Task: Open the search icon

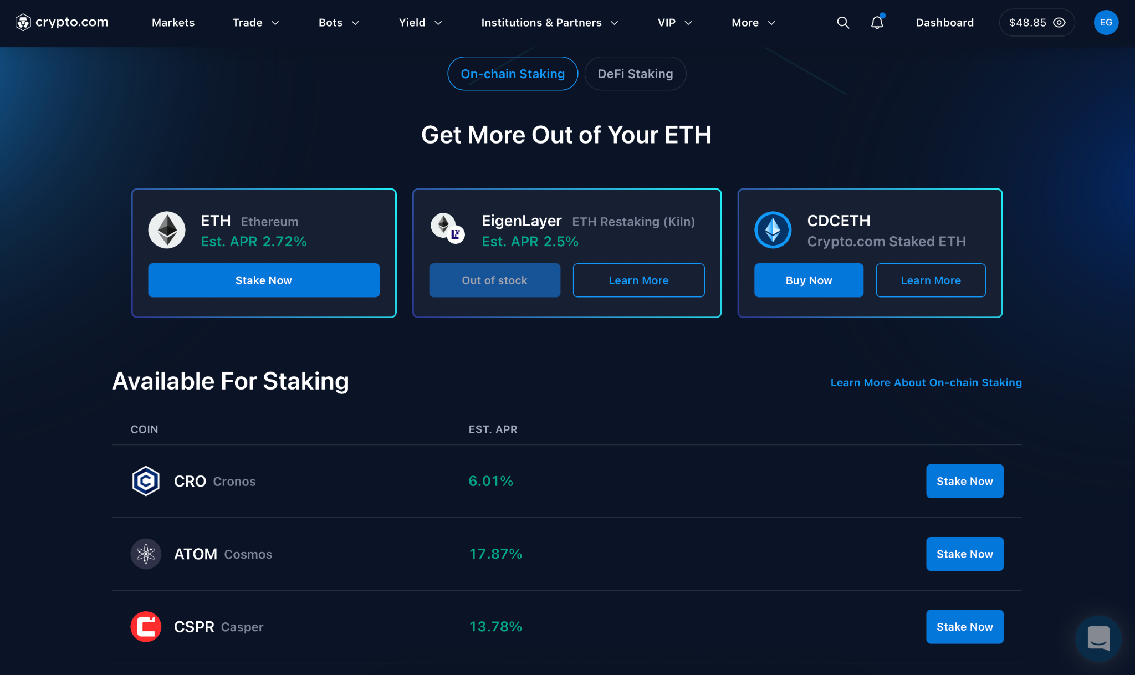Action: [x=842, y=22]
